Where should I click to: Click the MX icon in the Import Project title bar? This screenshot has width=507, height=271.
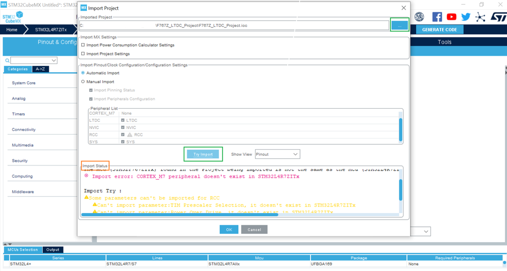coord(84,8)
